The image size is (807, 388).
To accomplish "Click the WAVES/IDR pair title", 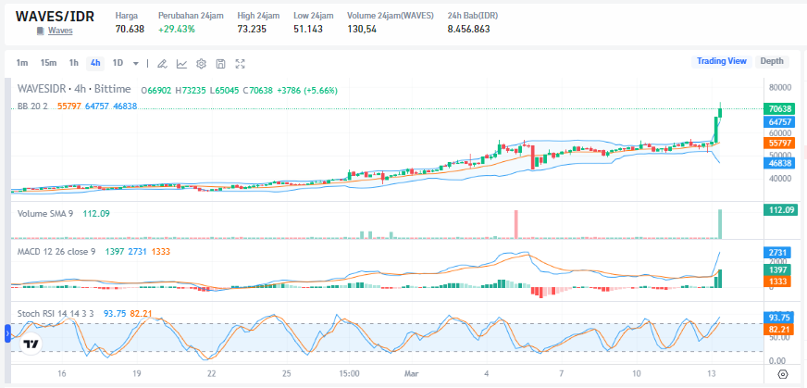I will pos(55,16).
